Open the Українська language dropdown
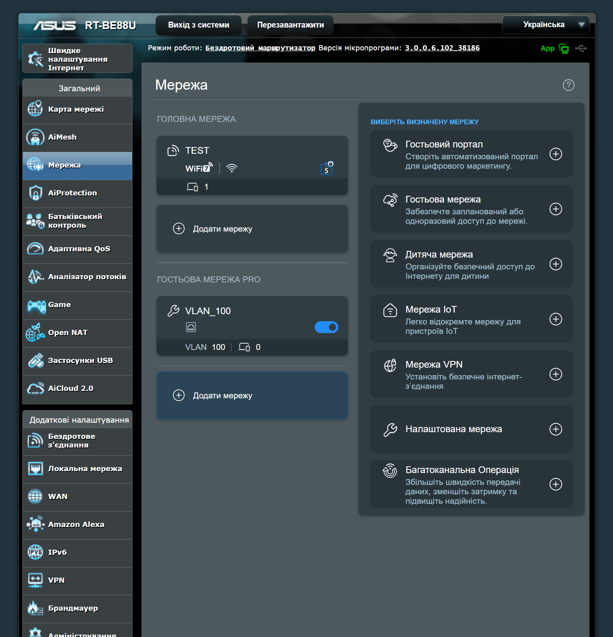613x637 pixels. click(546, 25)
